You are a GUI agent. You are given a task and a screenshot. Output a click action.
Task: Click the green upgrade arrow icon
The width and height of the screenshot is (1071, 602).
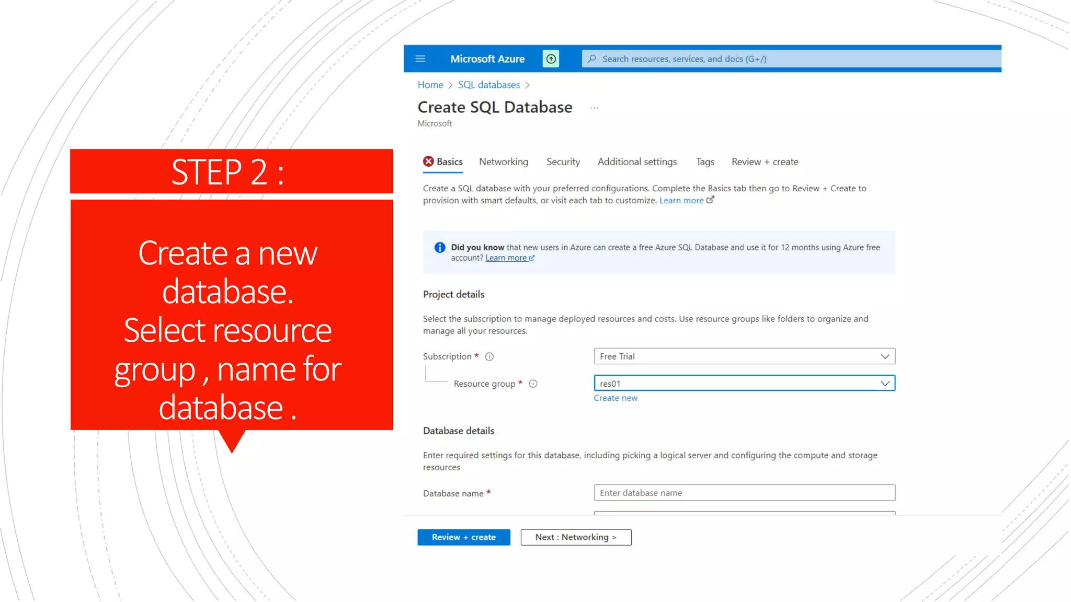pos(551,59)
